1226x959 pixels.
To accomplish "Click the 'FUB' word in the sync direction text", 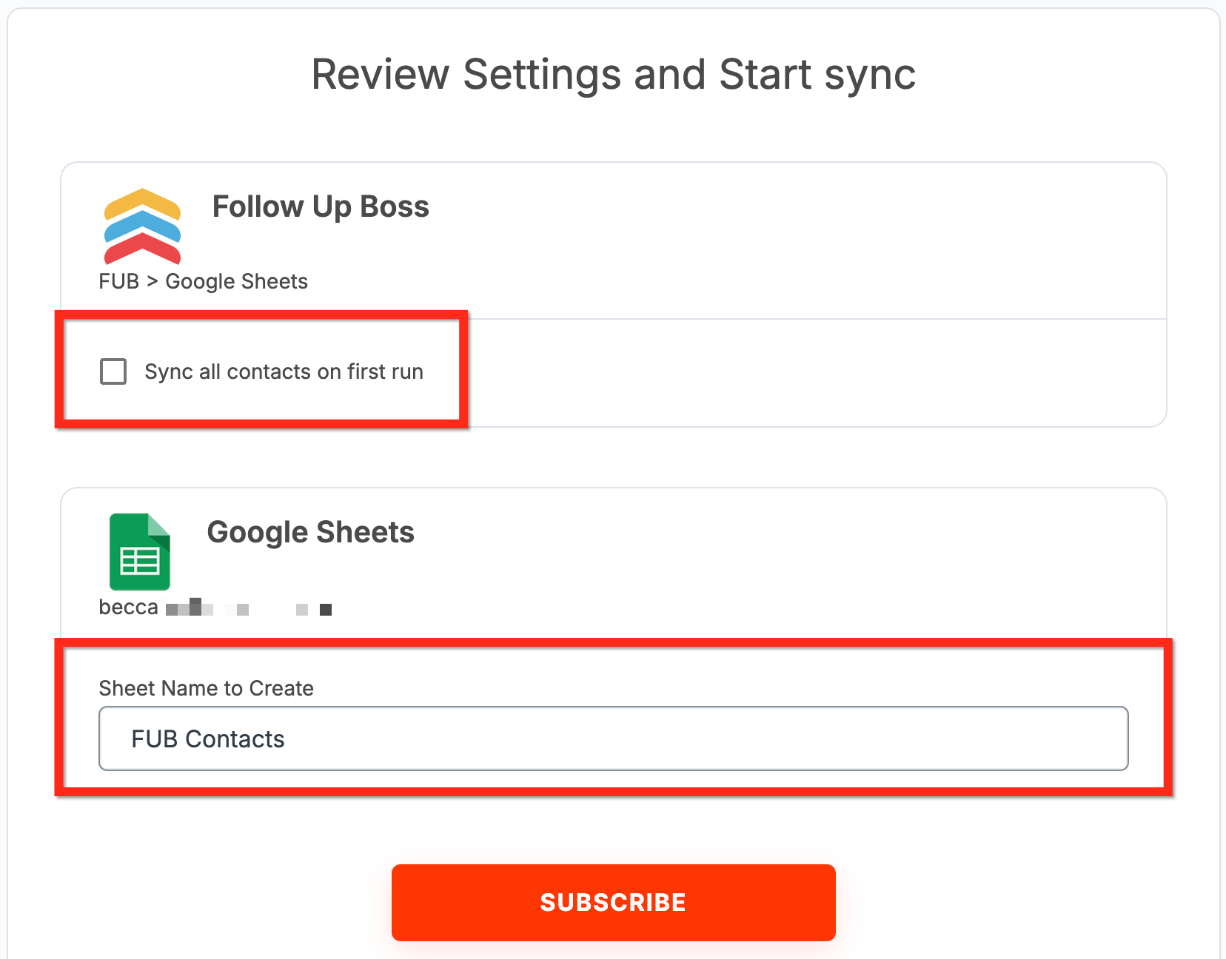I will [x=119, y=281].
